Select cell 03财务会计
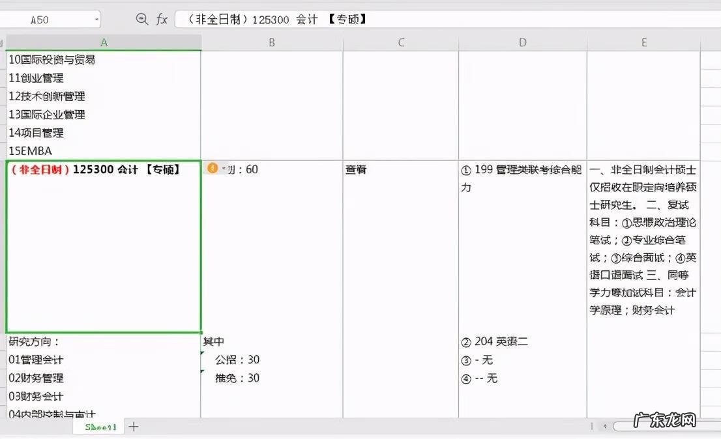The width and height of the screenshot is (721, 439). click(104, 396)
